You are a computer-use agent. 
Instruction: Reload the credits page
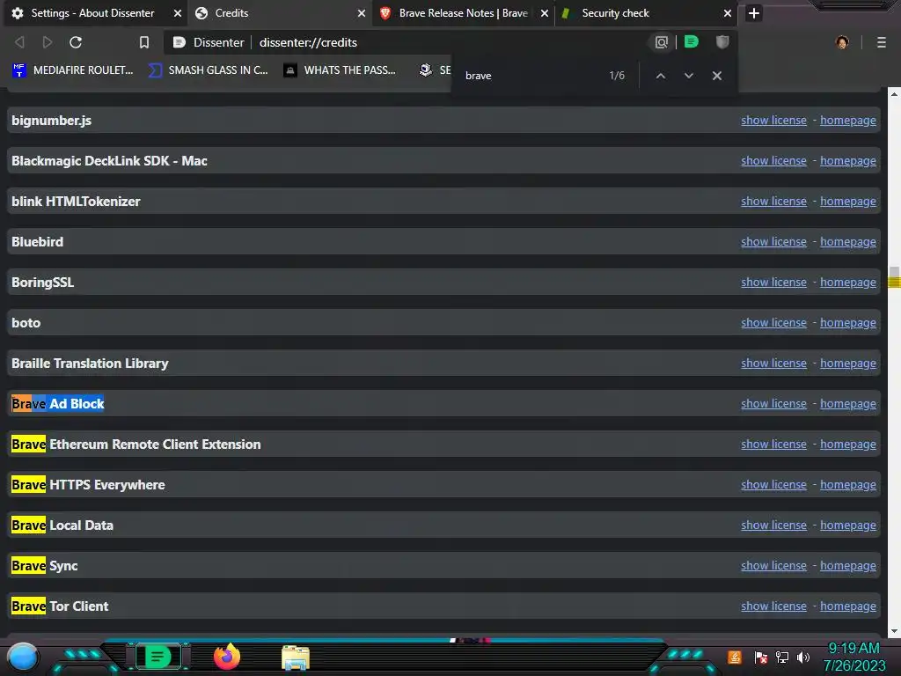click(76, 42)
